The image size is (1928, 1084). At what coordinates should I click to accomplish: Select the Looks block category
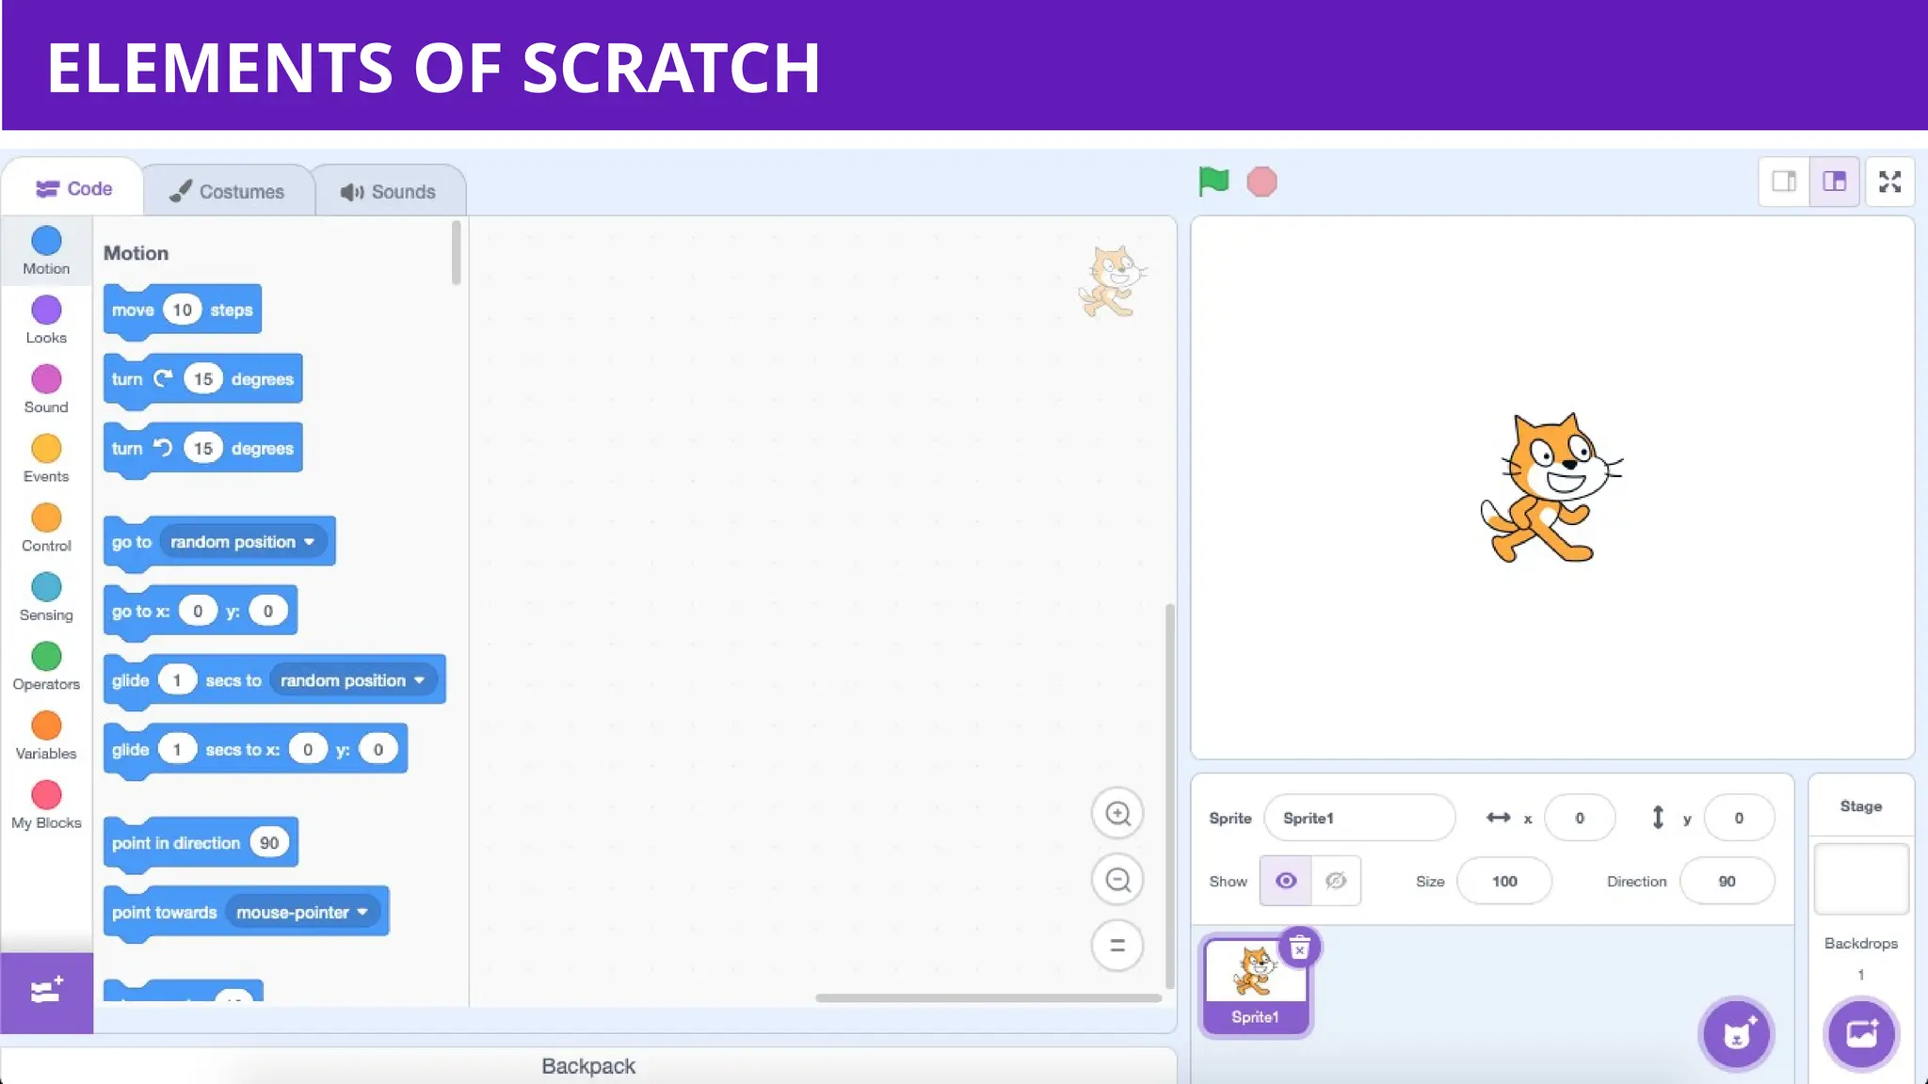[x=46, y=321]
